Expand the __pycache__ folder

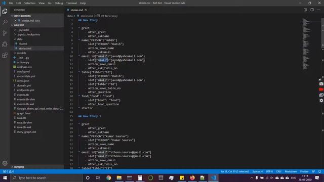coord(24,30)
